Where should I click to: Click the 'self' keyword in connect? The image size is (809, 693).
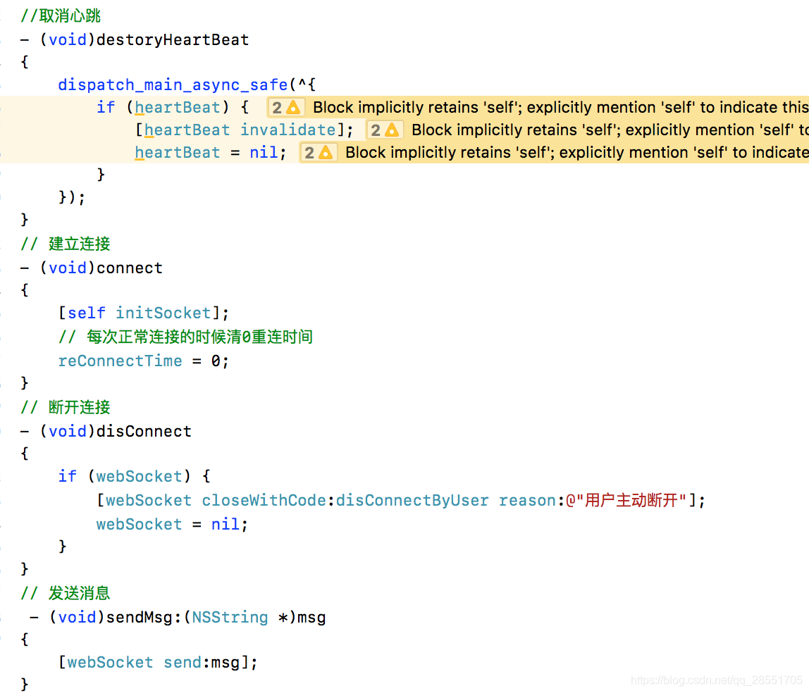tap(87, 313)
